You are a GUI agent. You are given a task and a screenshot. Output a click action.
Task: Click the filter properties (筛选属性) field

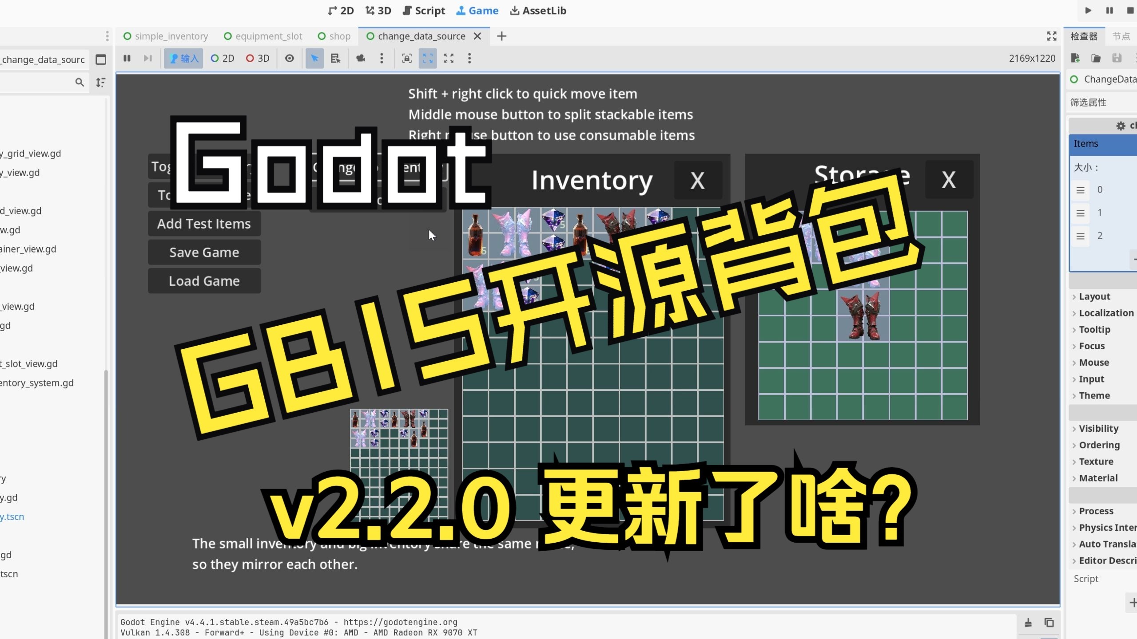1101,102
